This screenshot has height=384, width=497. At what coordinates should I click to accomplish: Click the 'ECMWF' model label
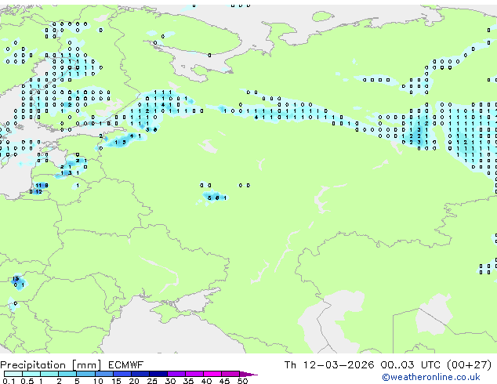[126, 365]
